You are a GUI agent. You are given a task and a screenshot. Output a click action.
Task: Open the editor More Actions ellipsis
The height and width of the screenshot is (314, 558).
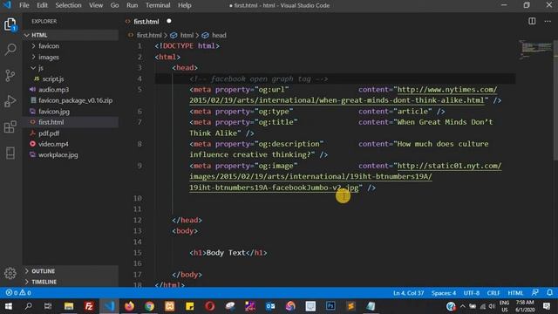[548, 21]
